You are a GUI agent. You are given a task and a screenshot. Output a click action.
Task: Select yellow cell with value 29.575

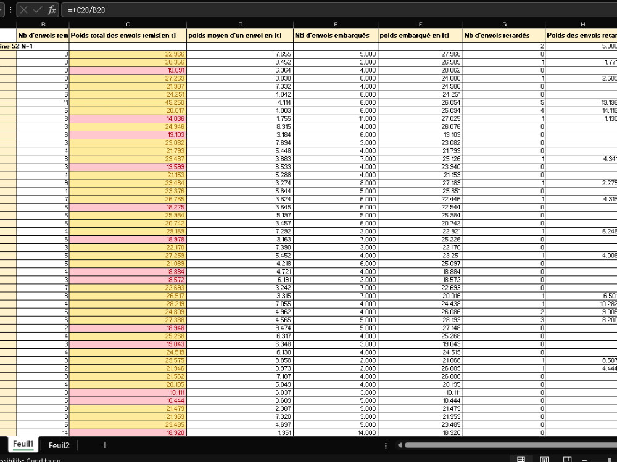coord(128,360)
